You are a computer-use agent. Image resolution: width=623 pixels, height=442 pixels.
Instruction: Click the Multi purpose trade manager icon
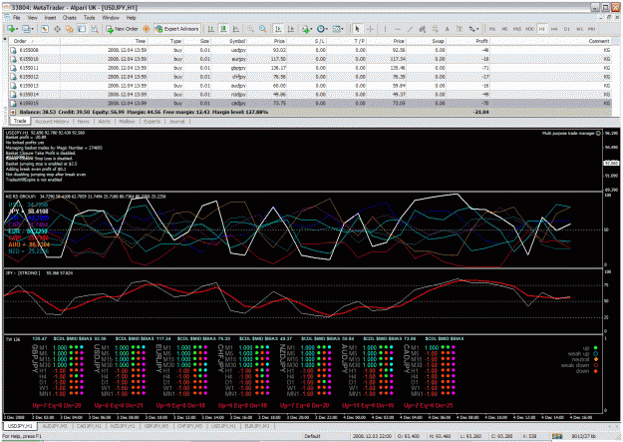coord(598,134)
